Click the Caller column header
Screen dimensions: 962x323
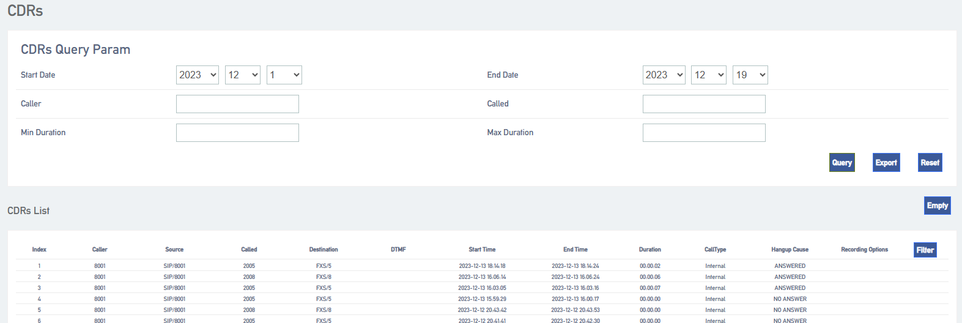(100, 250)
